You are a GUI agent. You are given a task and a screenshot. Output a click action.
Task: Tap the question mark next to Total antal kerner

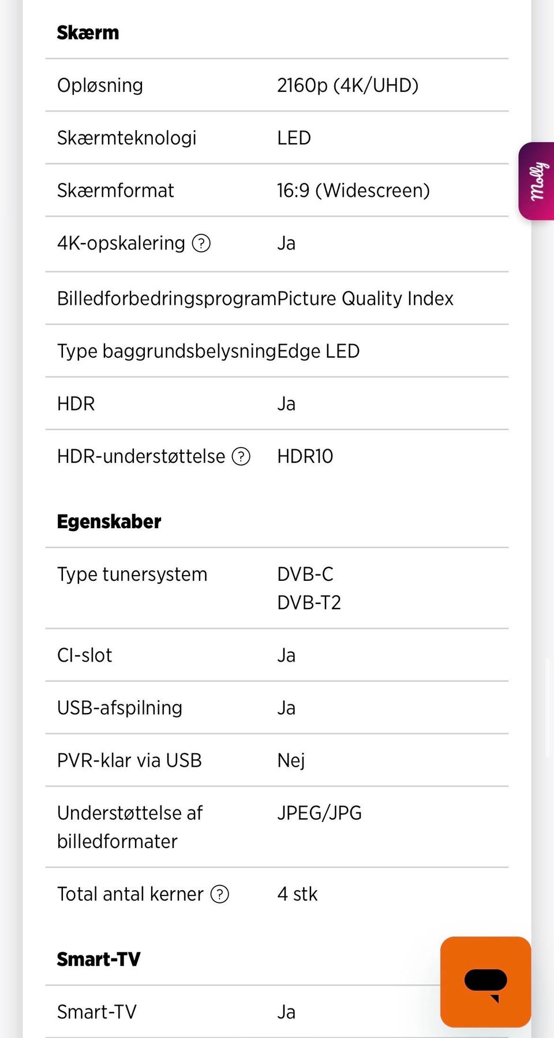click(x=220, y=894)
